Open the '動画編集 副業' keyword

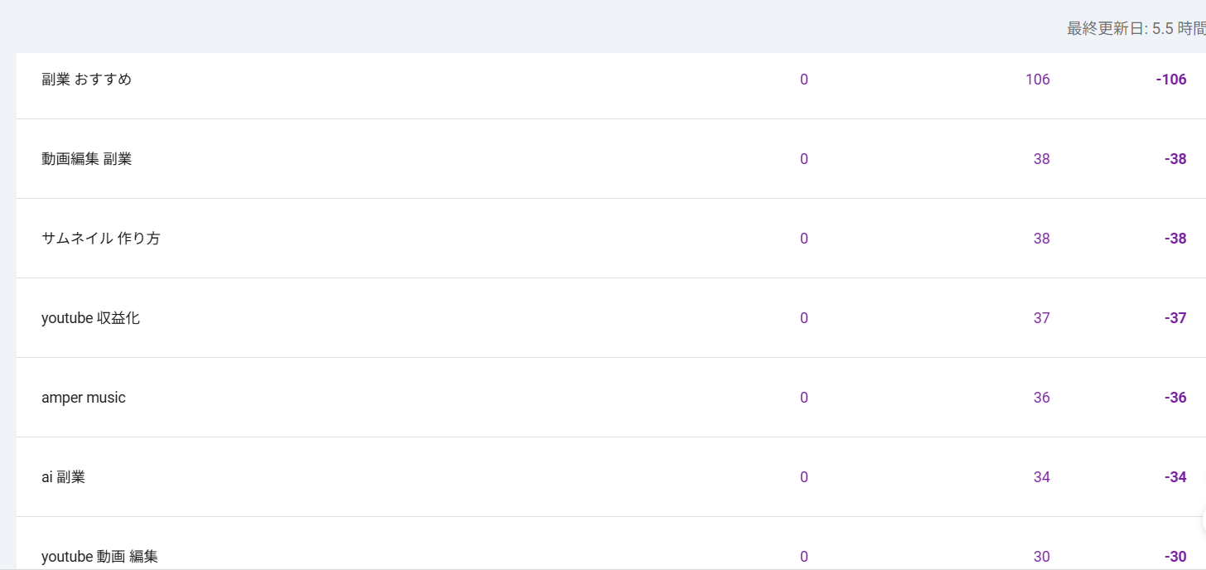click(87, 159)
